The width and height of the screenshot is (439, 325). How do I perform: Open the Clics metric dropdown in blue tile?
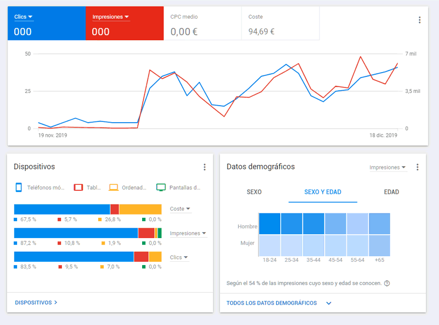tap(24, 17)
